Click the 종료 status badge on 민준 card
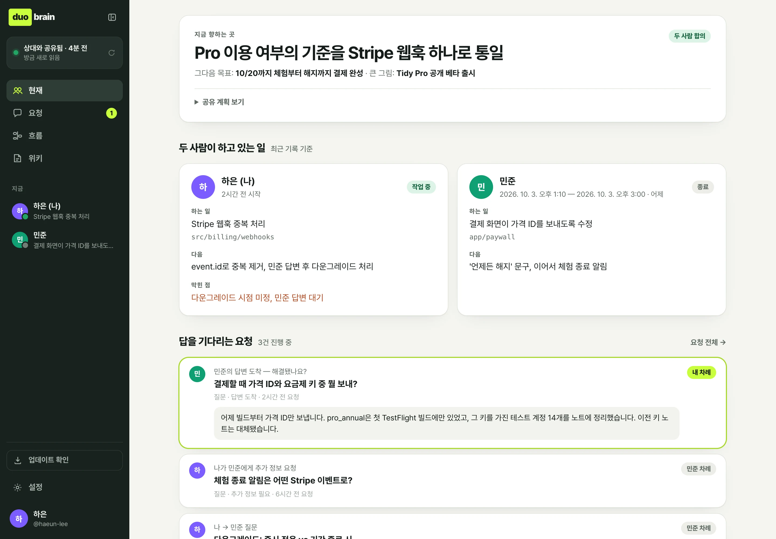The height and width of the screenshot is (539, 776). coord(703,187)
